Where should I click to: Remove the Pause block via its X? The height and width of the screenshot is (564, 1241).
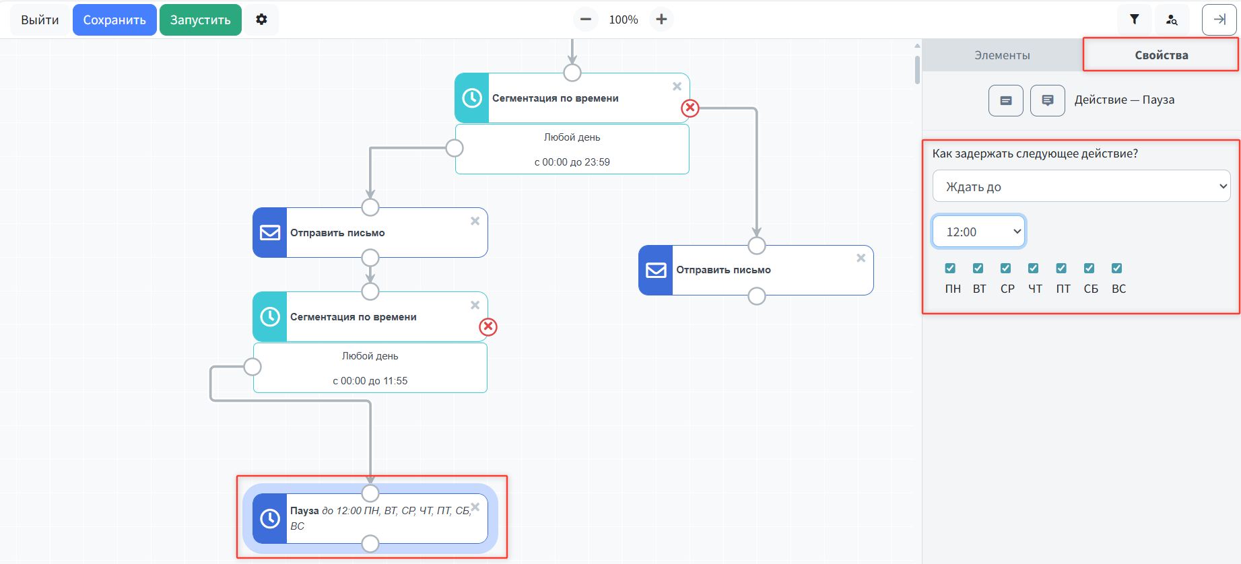click(475, 507)
